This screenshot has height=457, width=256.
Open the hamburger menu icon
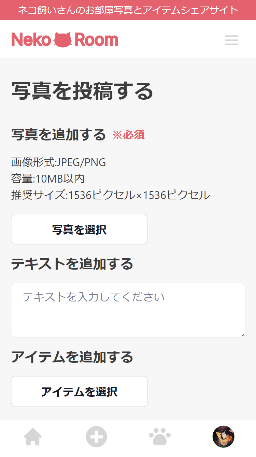[x=231, y=40]
